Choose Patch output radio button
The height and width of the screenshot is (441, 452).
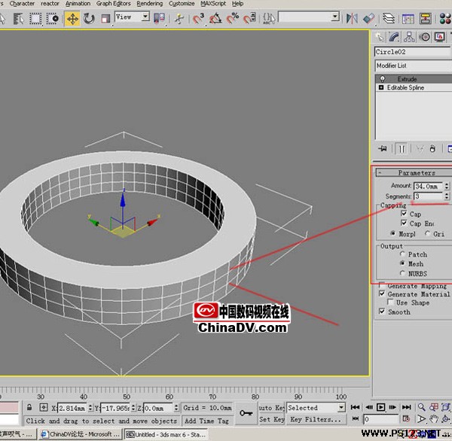(402, 254)
